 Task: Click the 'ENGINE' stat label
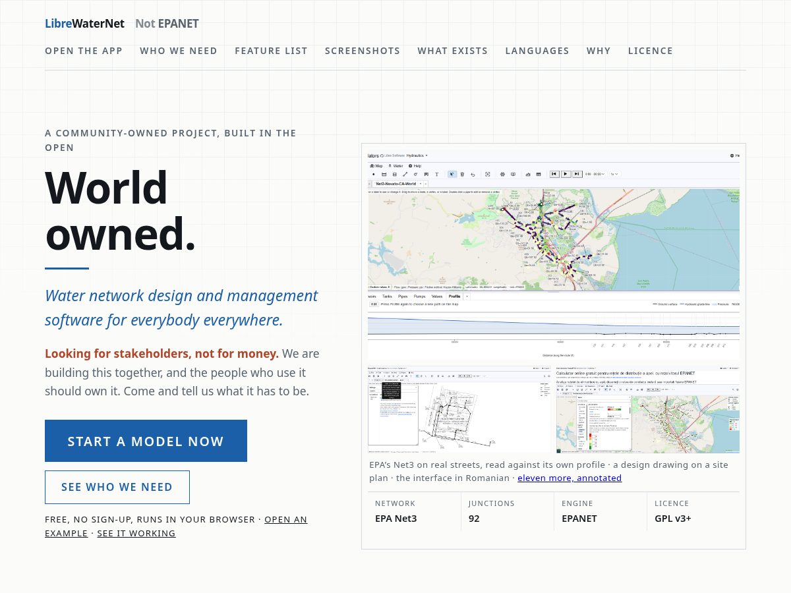point(577,503)
